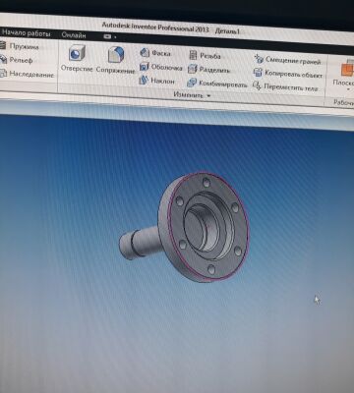
Task: Click the Оболочка shell icon
Action: [144, 67]
